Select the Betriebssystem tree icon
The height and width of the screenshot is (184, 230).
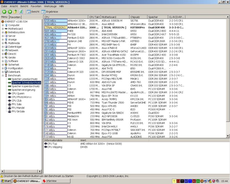(x=6, y=32)
